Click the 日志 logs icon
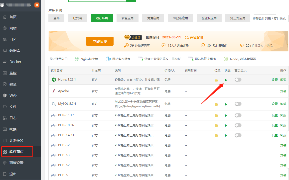Viewport: 289px width, 180px height. pos(5,118)
